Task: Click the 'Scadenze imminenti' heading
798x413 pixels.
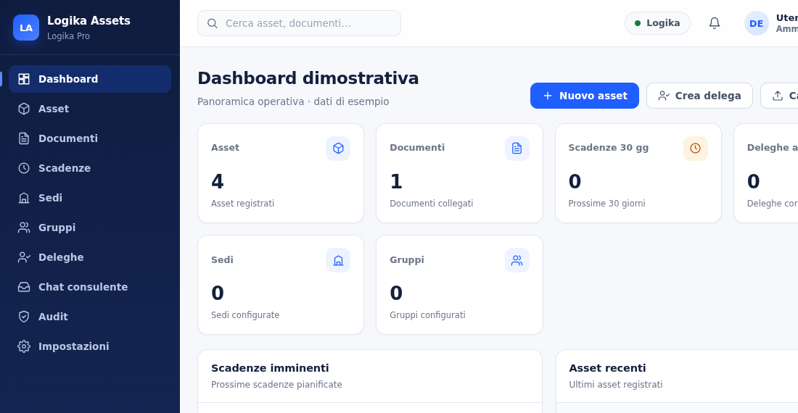Action: 270,368
